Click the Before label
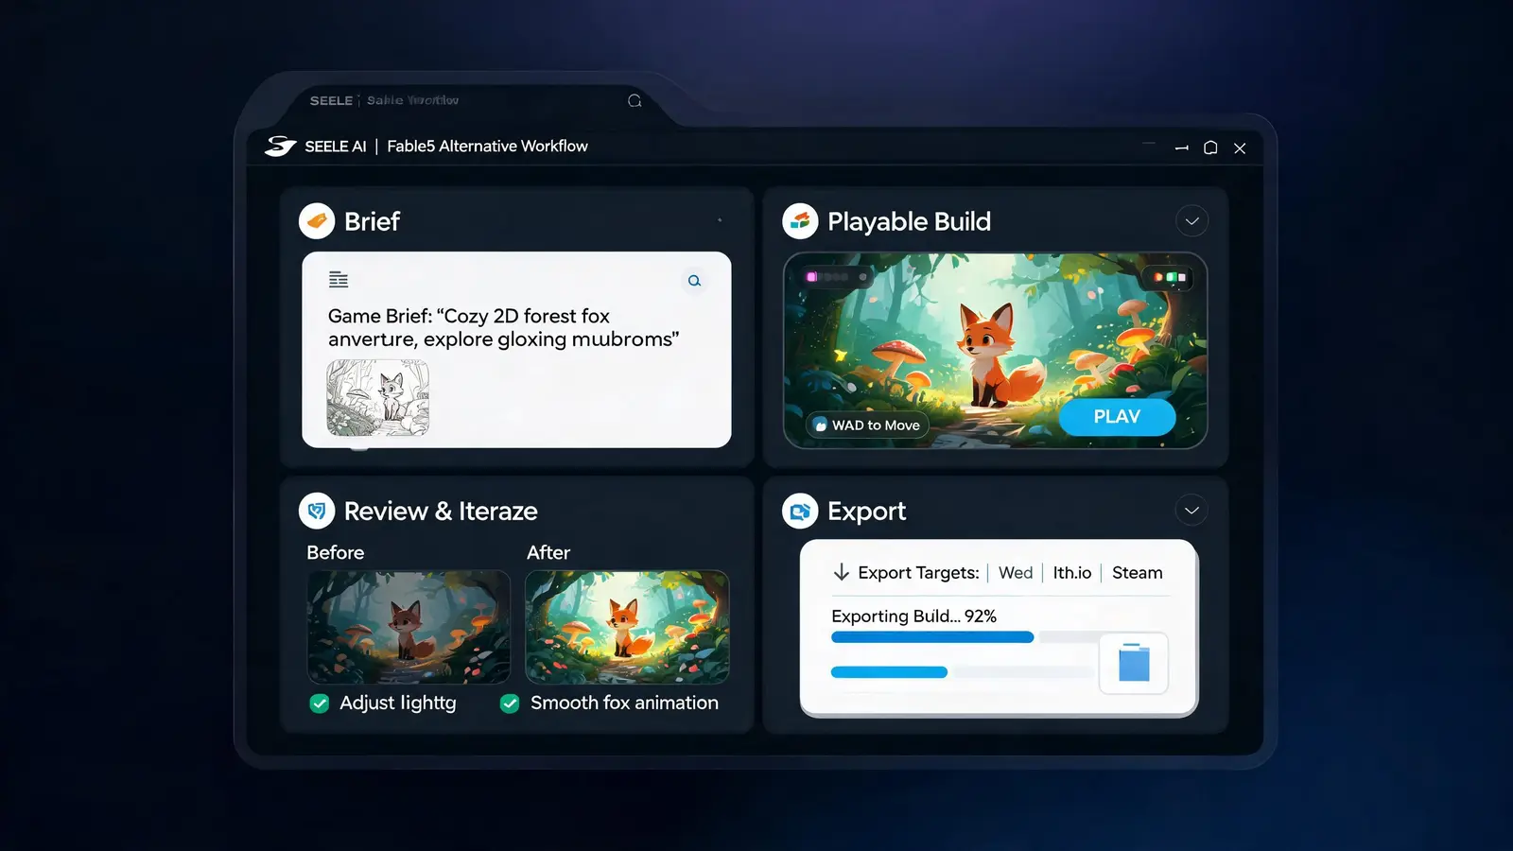1513x851 pixels. point(335,552)
